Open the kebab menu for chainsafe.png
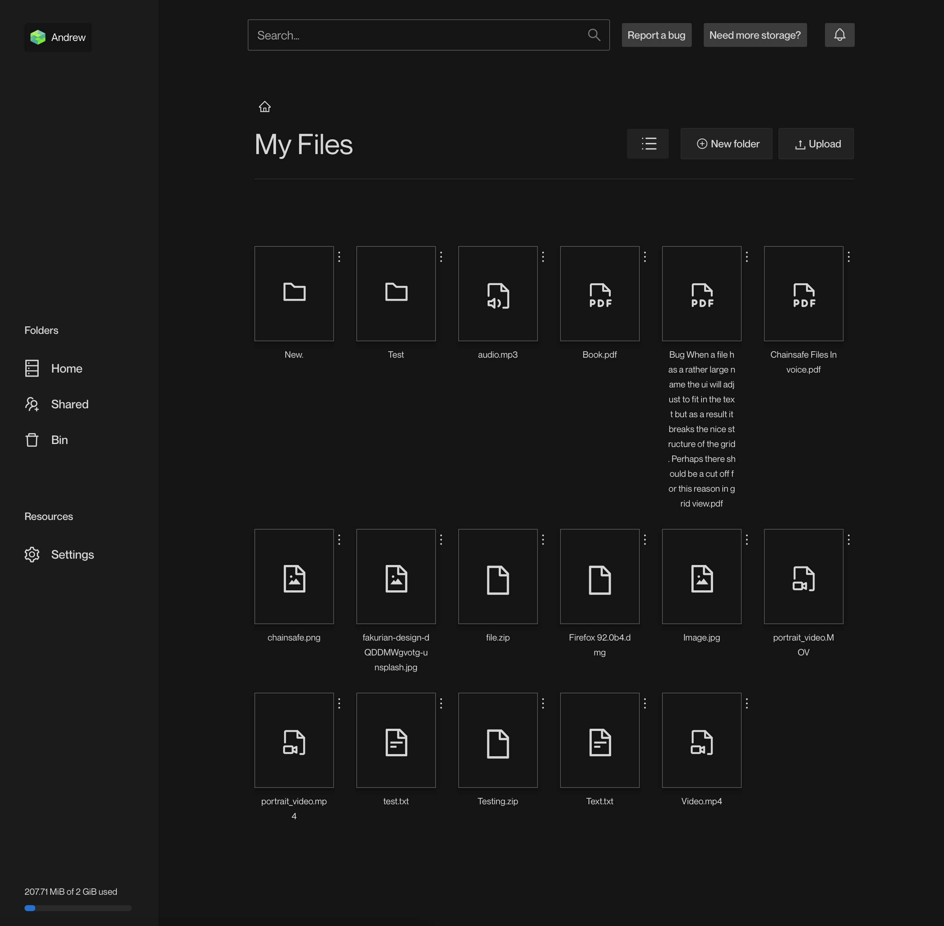This screenshot has width=944, height=926. (339, 539)
